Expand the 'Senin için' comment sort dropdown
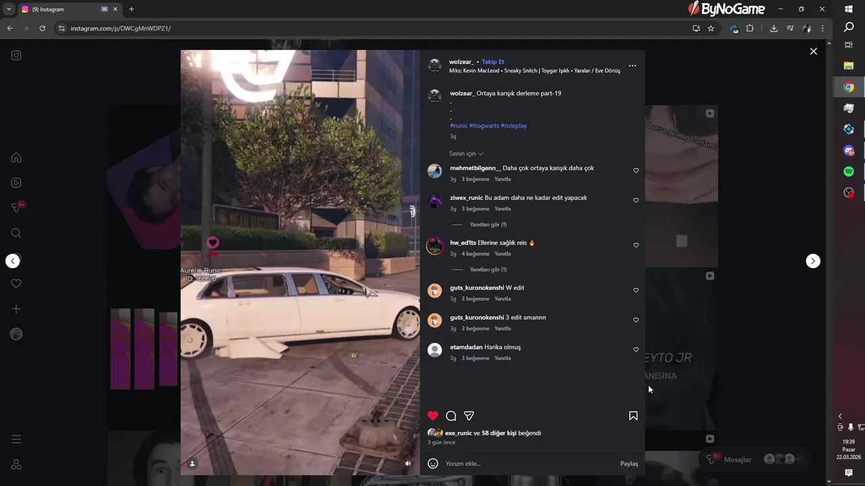 466,154
